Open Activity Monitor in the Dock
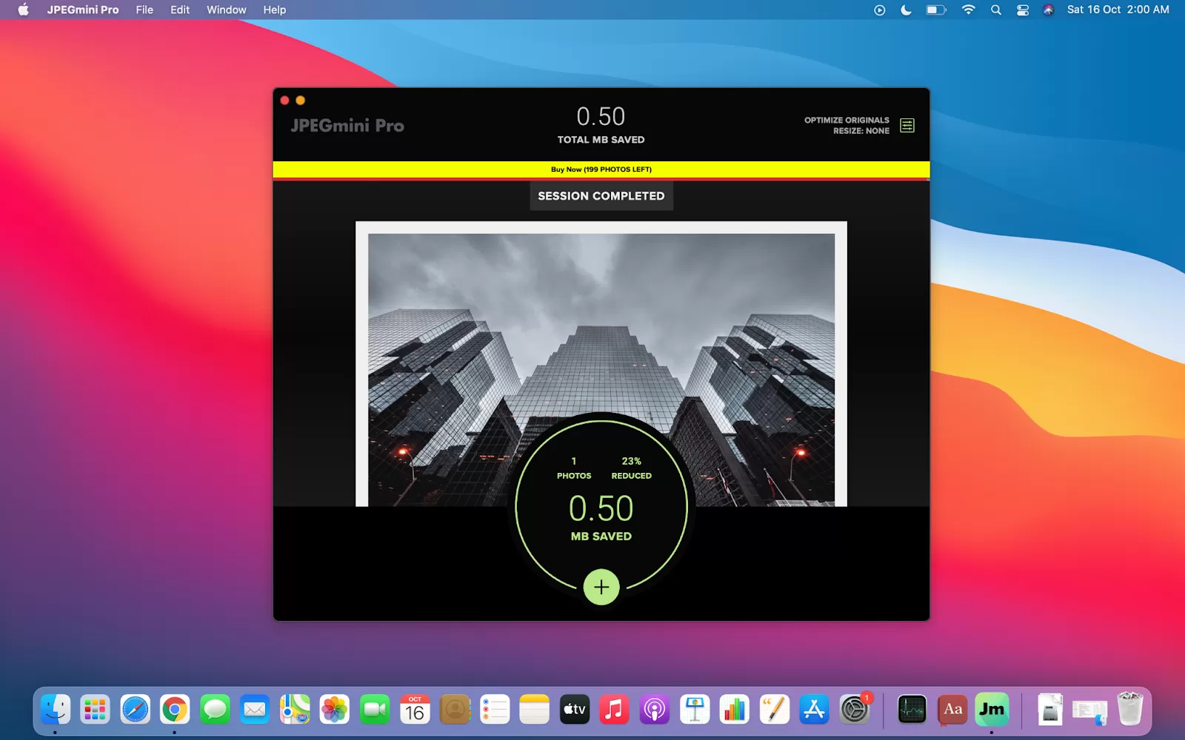 point(912,710)
